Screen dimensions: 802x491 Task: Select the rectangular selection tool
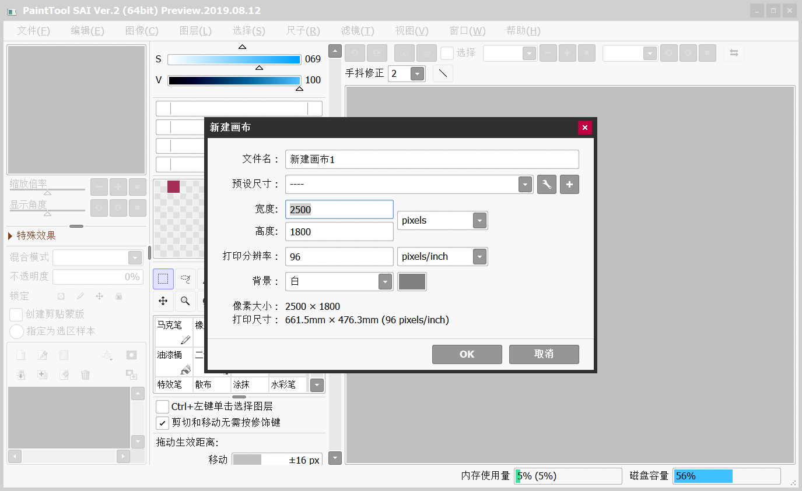click(163, 279)
